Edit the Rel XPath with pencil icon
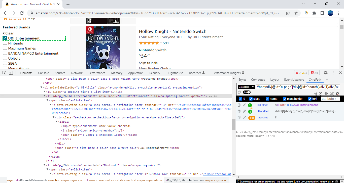The image size is (344, 183). point(244,105)
